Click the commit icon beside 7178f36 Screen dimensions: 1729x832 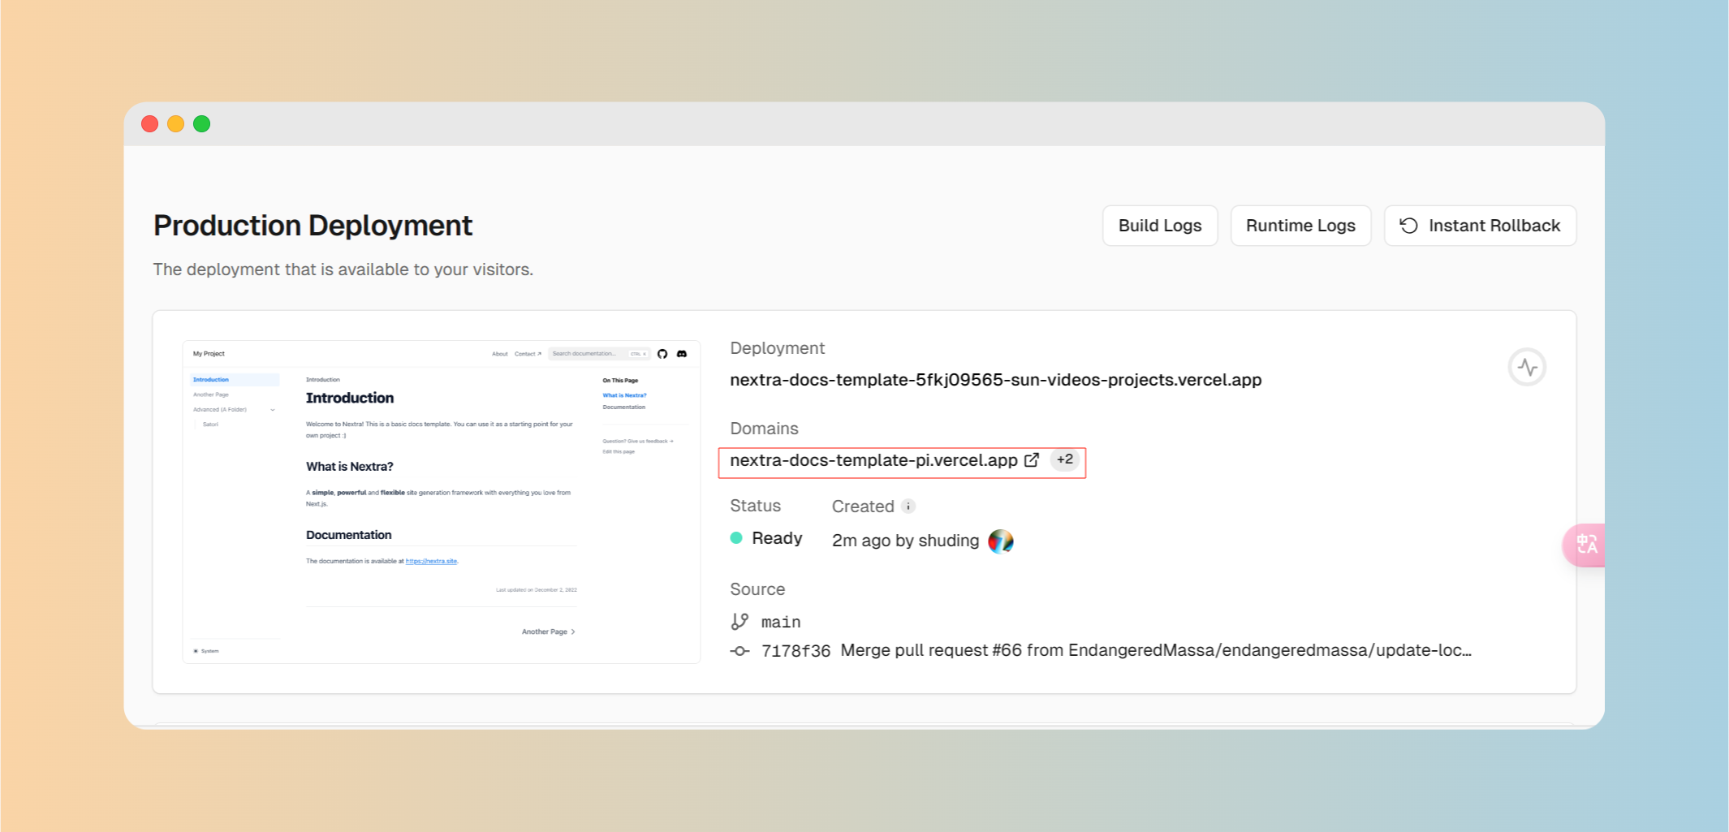pos(739,651)
